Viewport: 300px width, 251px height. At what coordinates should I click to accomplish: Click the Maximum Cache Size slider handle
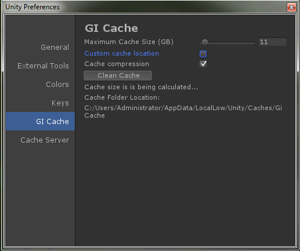pyautogui.click(x=205, y=42)
